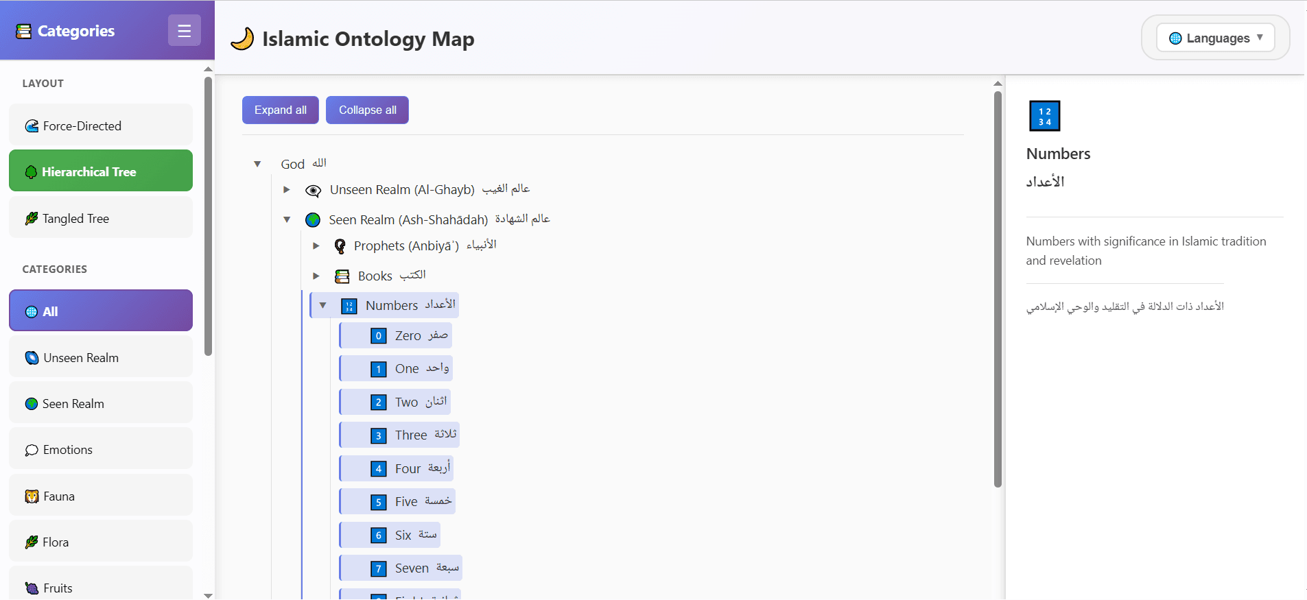Click the tree panel vertical scrollbar thumb
This screenshot has width=1307, height=600.
(998, 289)
